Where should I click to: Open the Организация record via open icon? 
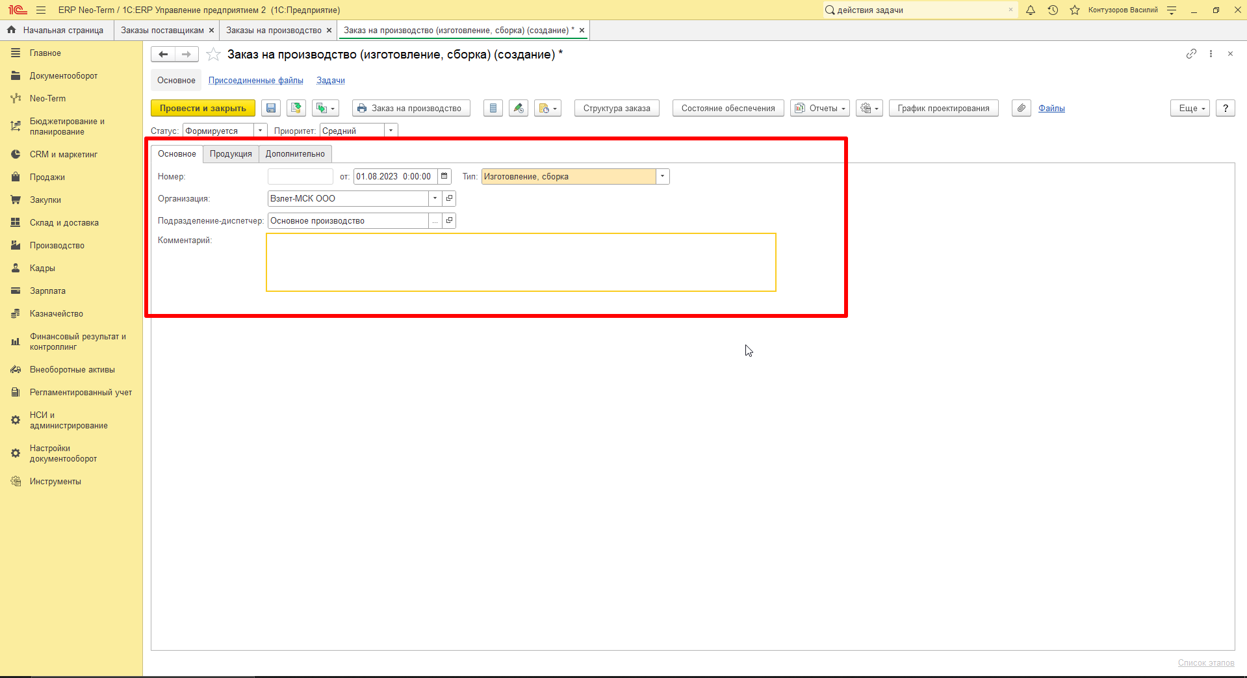click(x=449, y=198)
